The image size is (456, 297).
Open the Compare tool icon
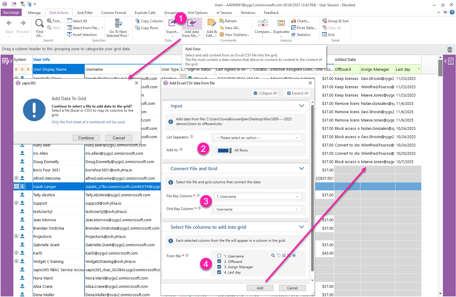(x=263, y=23)
